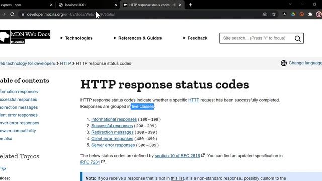
Task: Open the 'A' extension icon
Action: (284, 14)
